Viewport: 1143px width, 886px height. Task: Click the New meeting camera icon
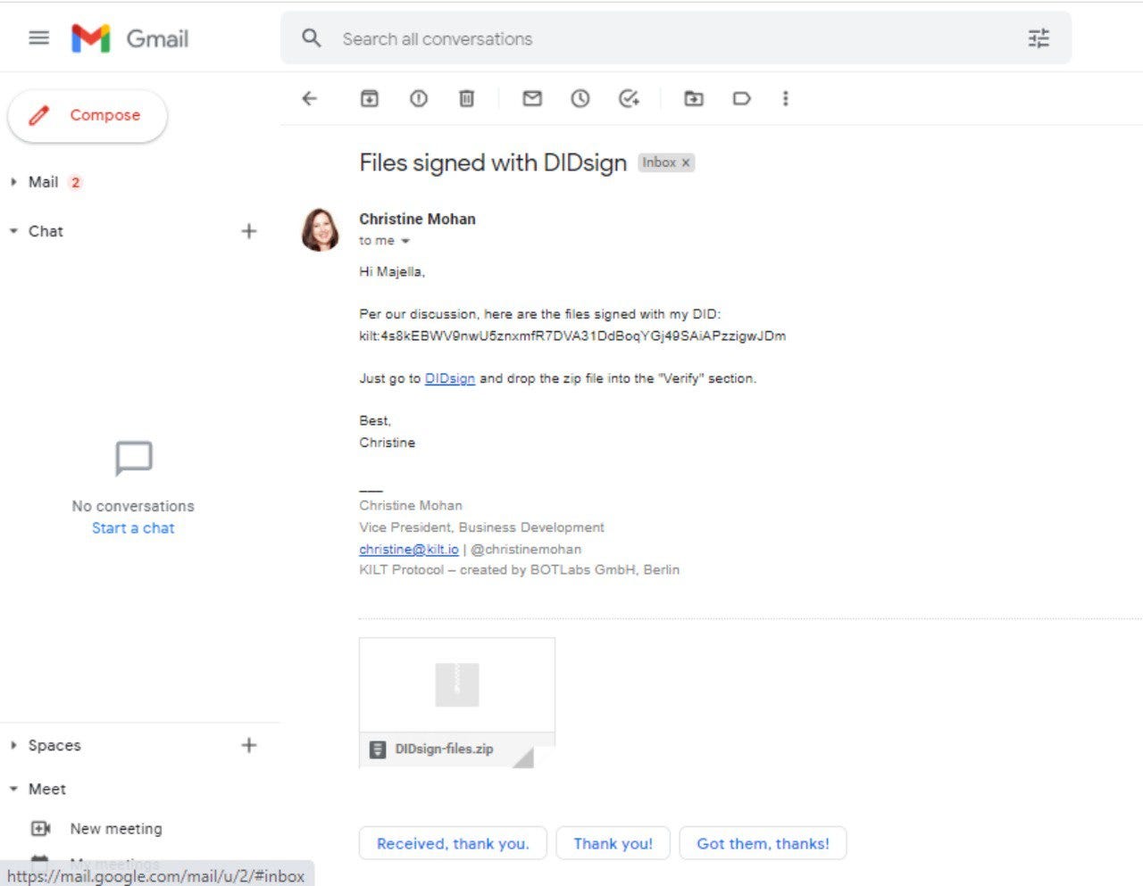(41, 829)
